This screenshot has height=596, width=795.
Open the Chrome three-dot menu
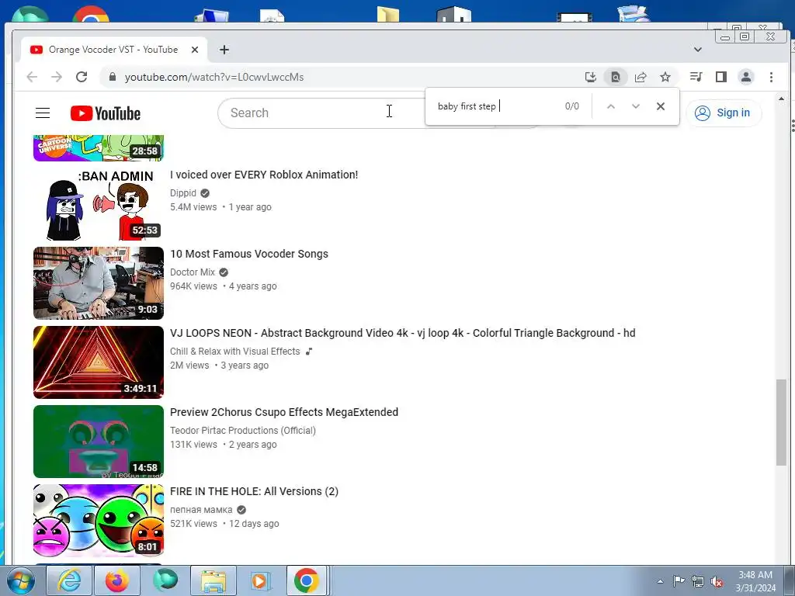tap(771, 77)
